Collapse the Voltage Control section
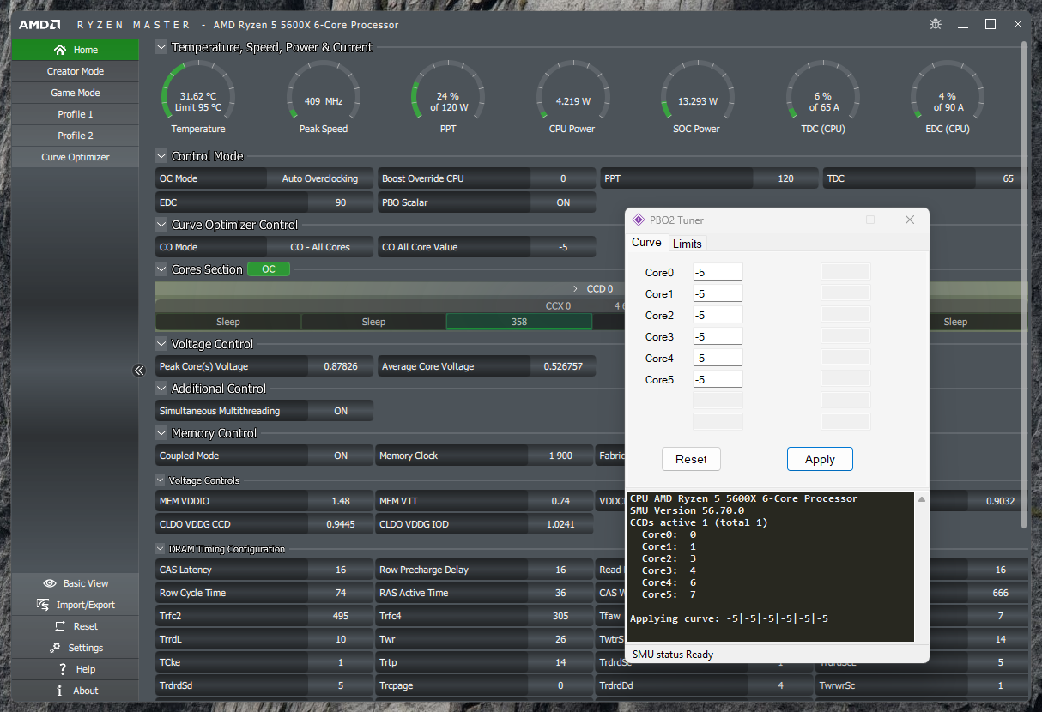Viewport: 1042px width, 712px height. click(161, 344)
